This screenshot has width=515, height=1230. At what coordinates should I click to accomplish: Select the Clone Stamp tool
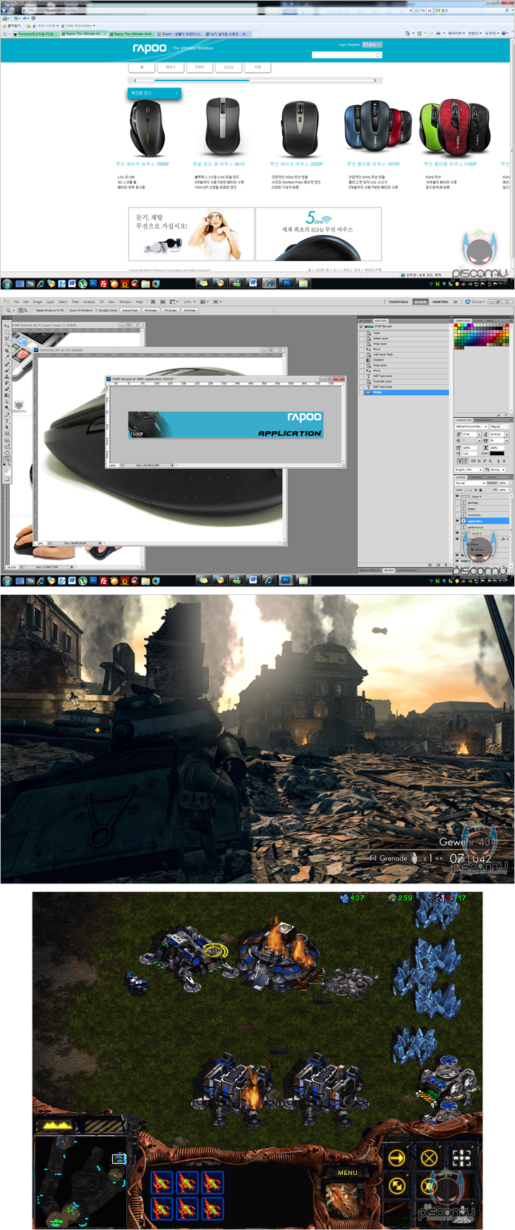click(7, 377)
